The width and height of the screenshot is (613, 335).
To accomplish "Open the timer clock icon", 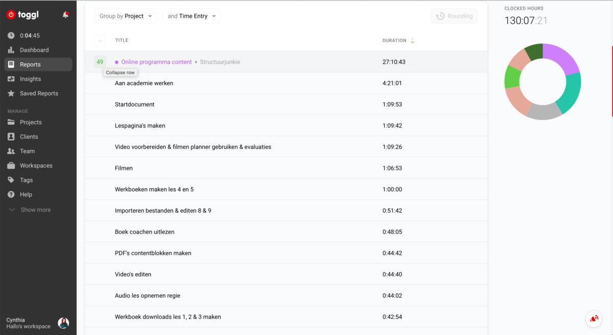I will (11, 36).
